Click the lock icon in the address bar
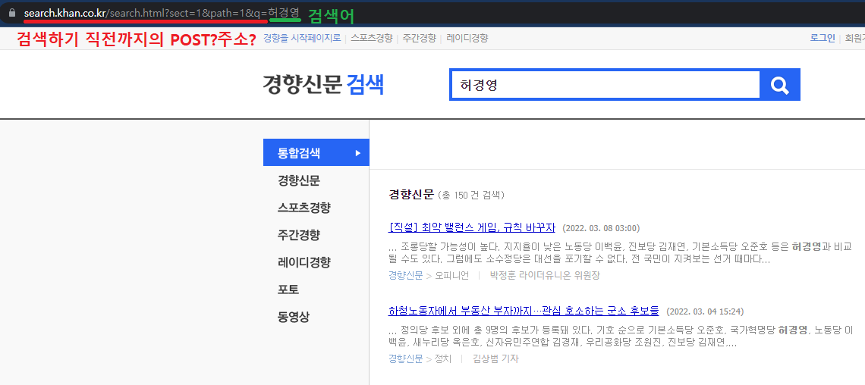 point(13,13)
